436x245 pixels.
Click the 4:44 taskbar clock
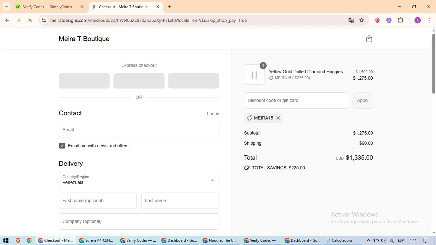point(413,240)
